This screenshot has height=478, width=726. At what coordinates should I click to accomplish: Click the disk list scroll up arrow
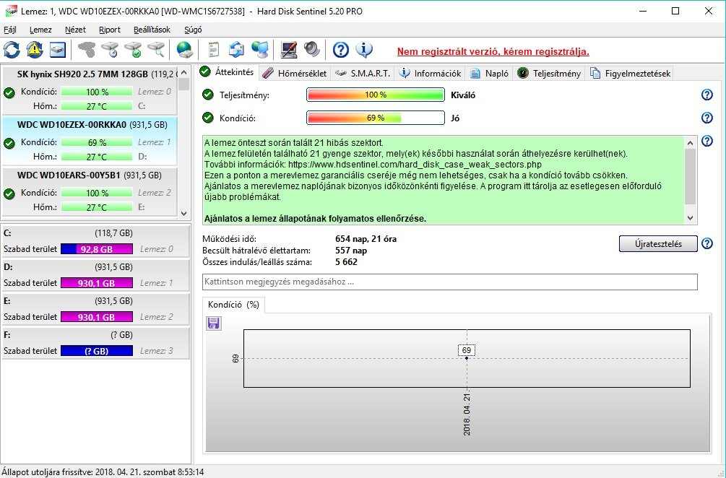pyautogui.click(x=183, y=72)
